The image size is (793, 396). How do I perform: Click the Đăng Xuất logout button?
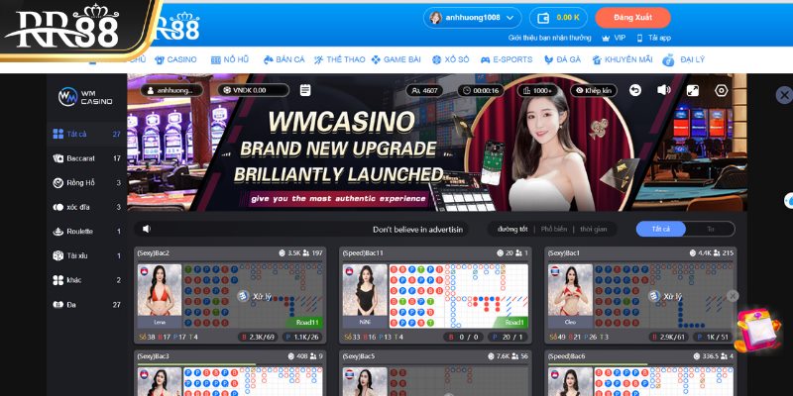tap(632, 18)
